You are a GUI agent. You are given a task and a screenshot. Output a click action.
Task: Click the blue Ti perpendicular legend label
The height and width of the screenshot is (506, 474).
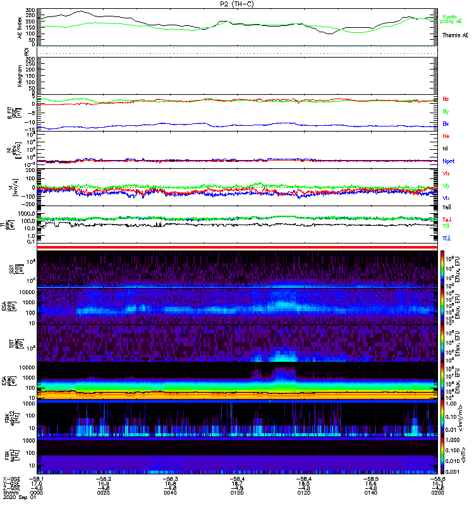point(446,238)
